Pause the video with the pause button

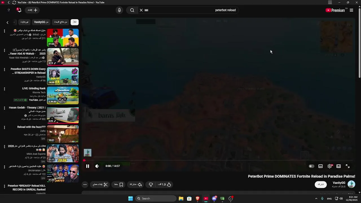pos(87,166)
